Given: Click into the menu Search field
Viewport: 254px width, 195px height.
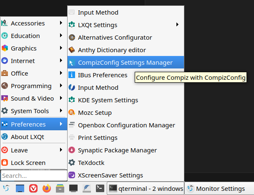Looking at the screenshot, I should point(34,175).
